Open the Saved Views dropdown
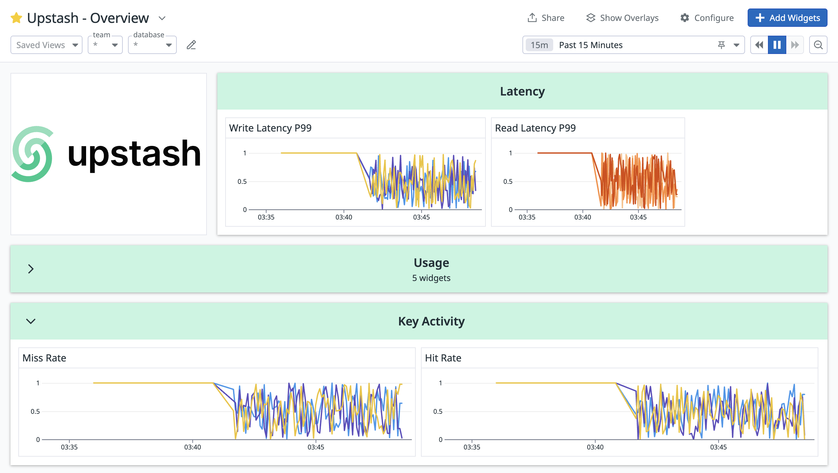This screenshot has width=838, height=473. (46, 45)
